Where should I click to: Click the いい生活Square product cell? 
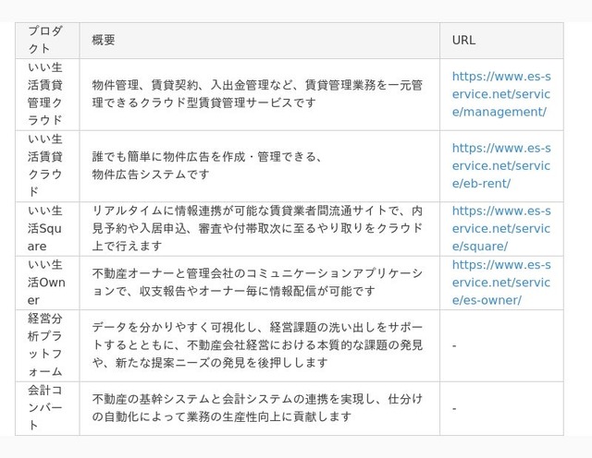click(47, 229)
